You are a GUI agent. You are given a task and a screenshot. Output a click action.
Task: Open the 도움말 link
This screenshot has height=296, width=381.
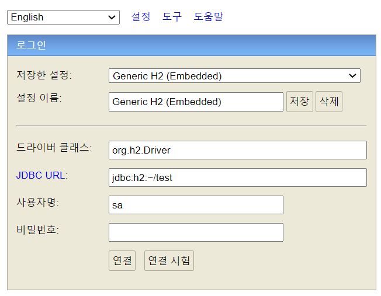[208, 17]
